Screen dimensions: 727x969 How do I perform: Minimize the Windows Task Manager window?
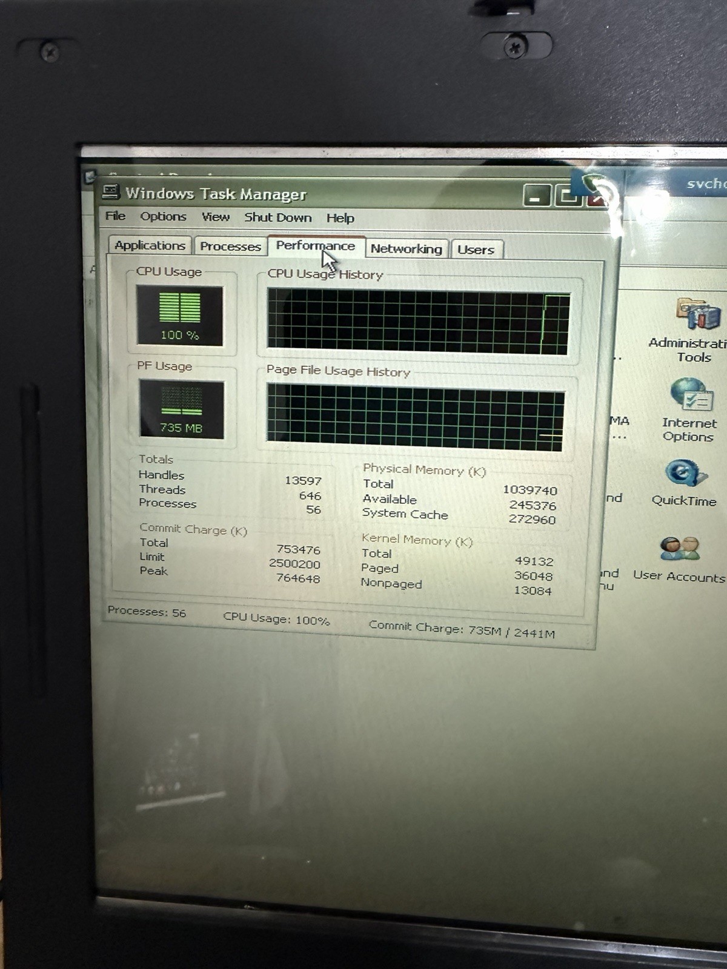point(536,196)
